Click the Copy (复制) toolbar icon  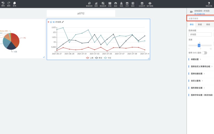14,4
